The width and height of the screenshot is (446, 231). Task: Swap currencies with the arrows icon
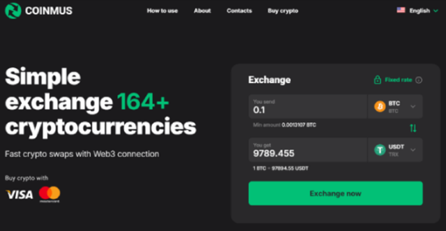coord(413,129)
